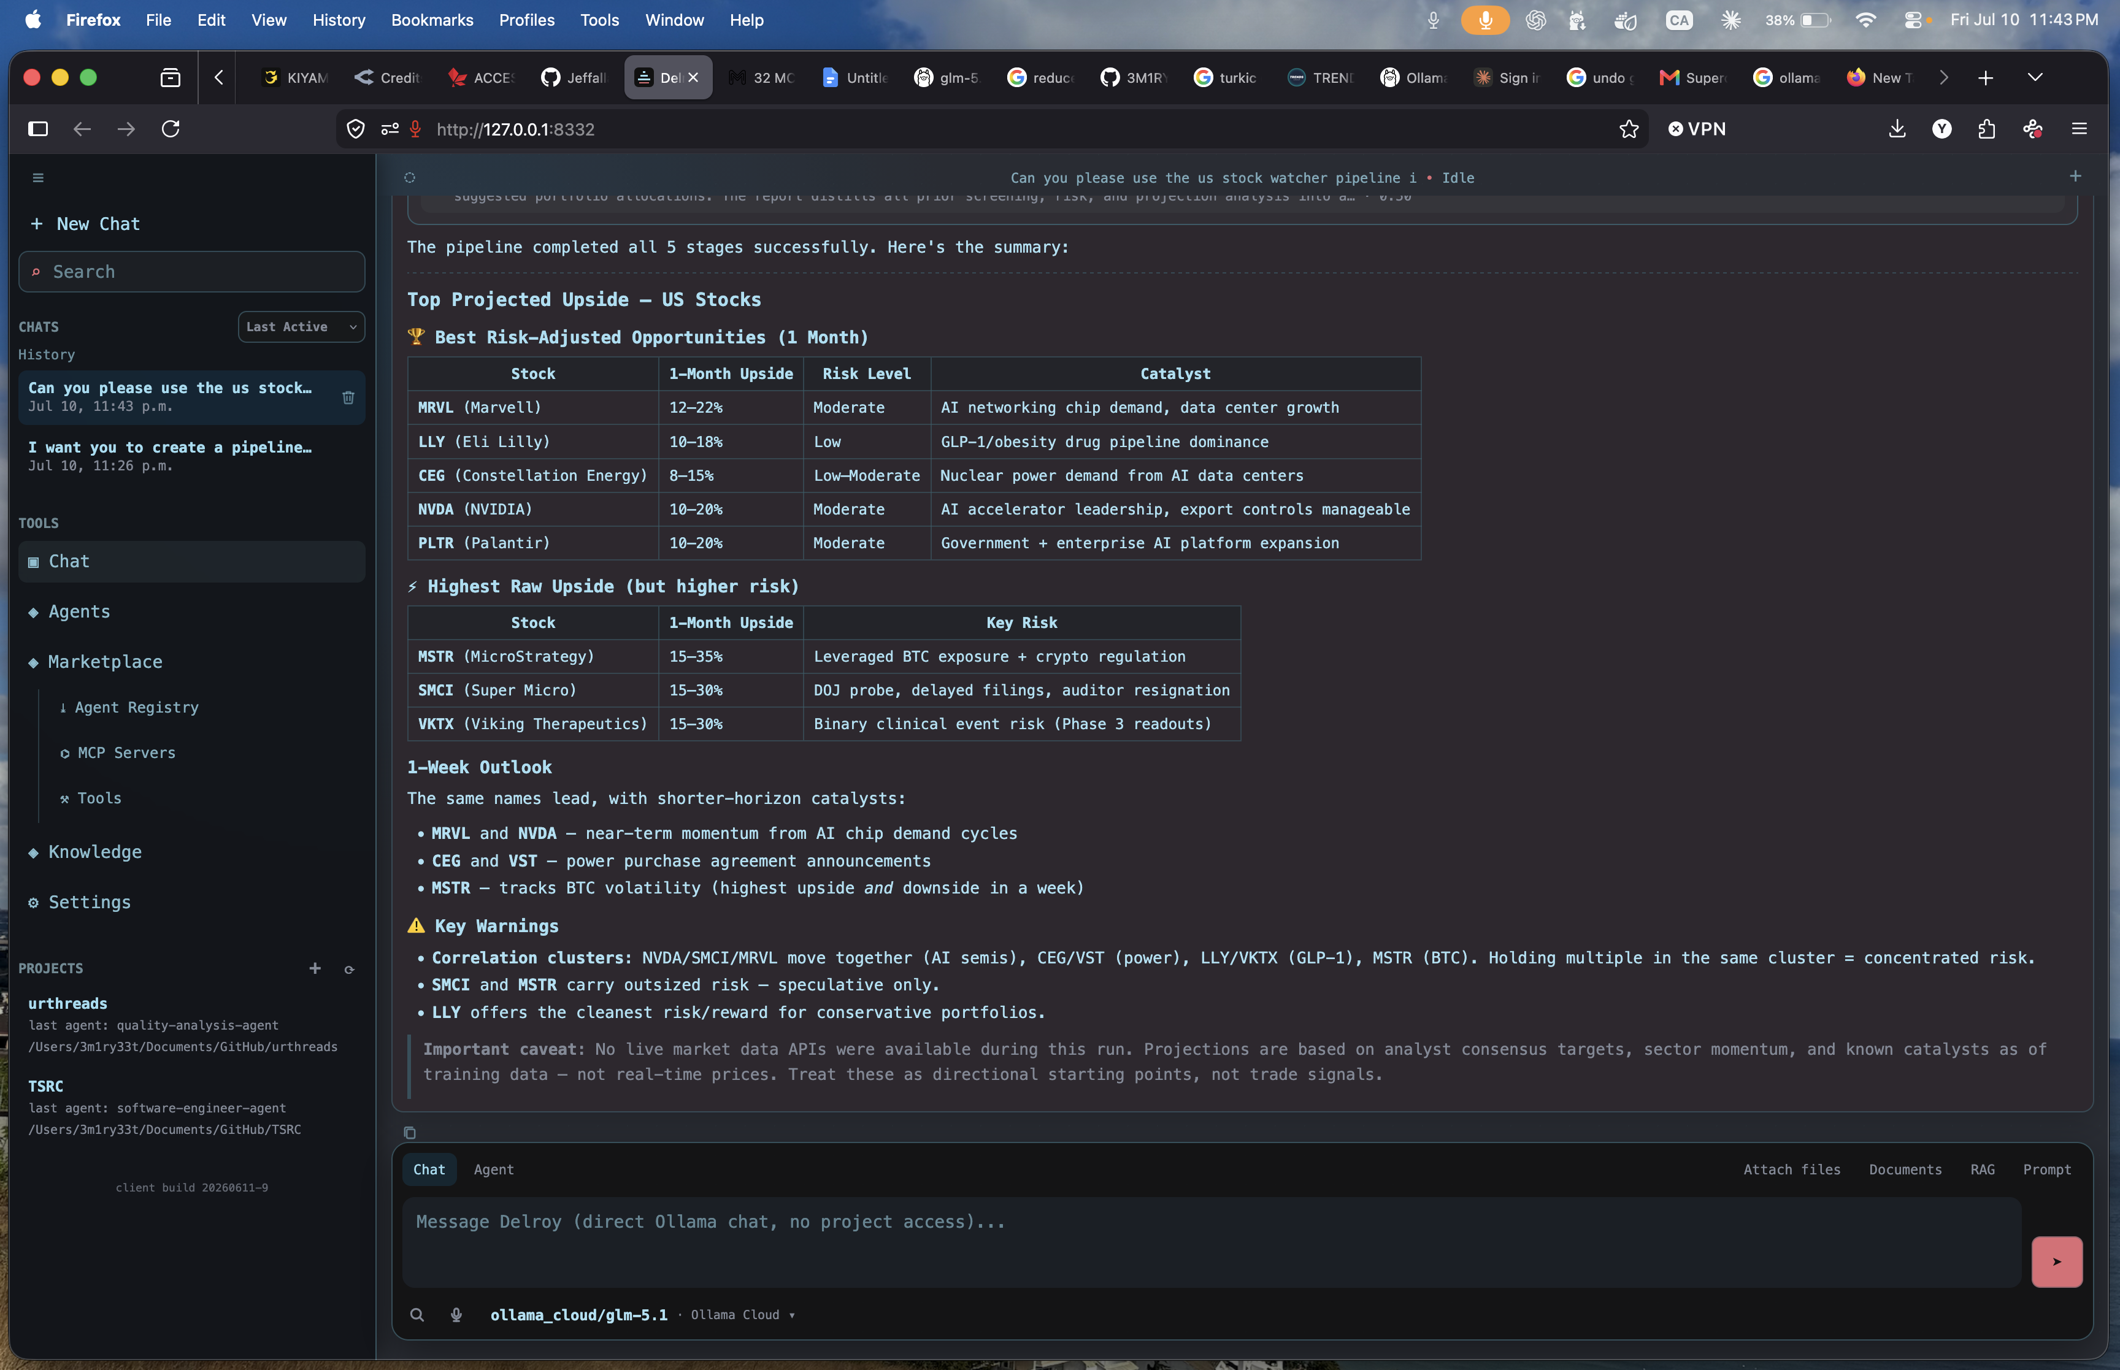
Task: Open the Knowledge section
Action: click(191, 852)
